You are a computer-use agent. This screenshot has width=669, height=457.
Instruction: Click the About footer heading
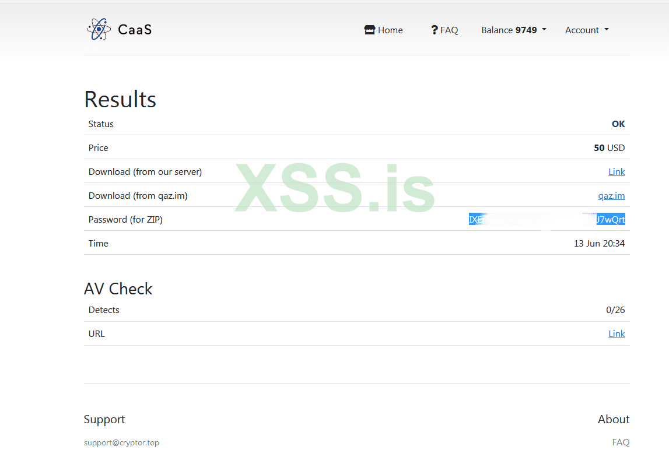614,419
